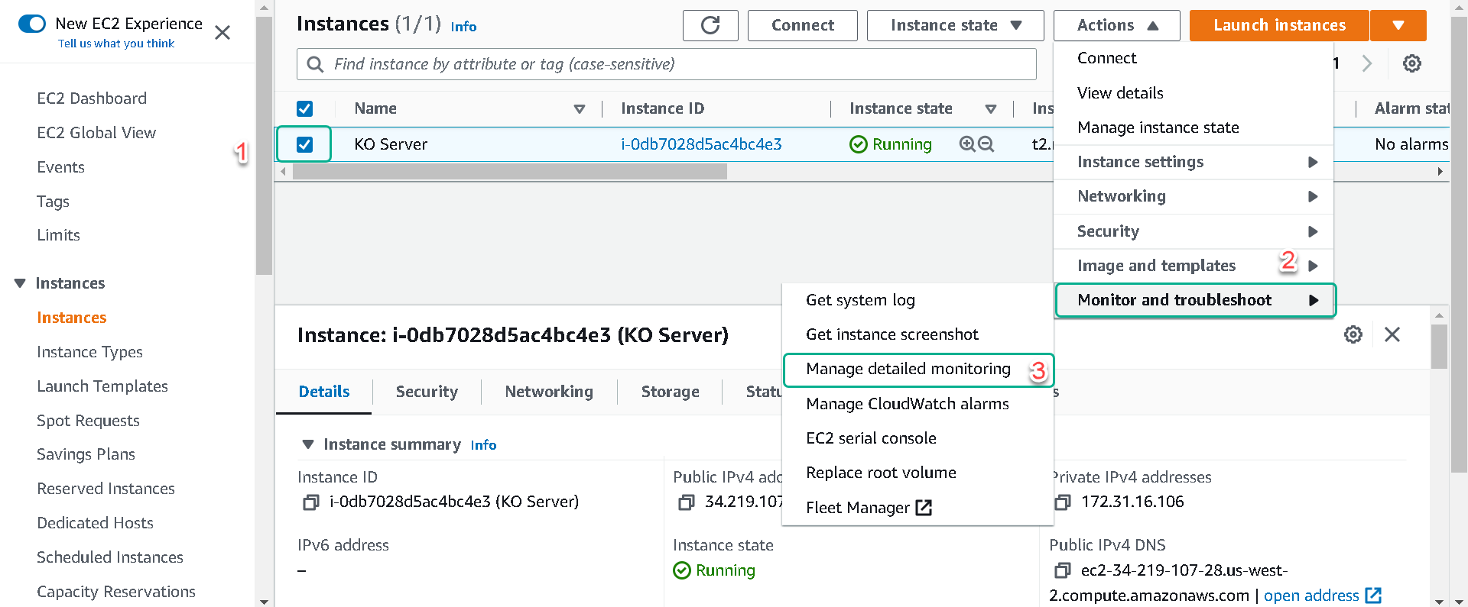Click the Connect toolbar button

[x=803, y=25]
